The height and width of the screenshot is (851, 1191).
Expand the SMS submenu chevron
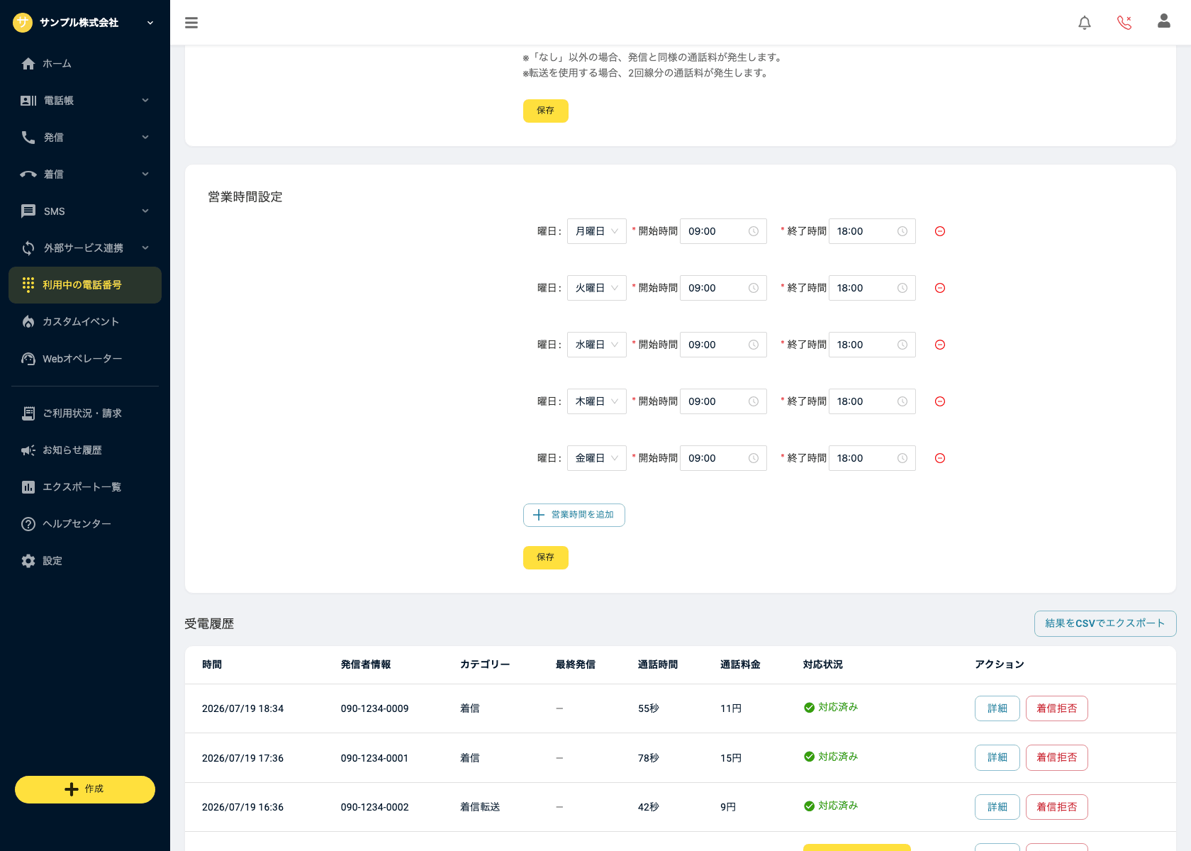coord(145,211)
